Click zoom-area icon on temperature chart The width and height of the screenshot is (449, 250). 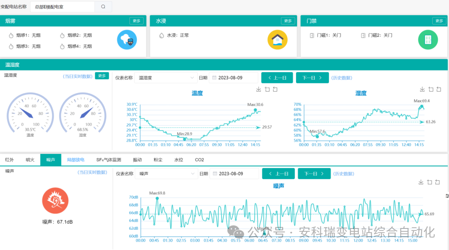(x=267, y=90)
